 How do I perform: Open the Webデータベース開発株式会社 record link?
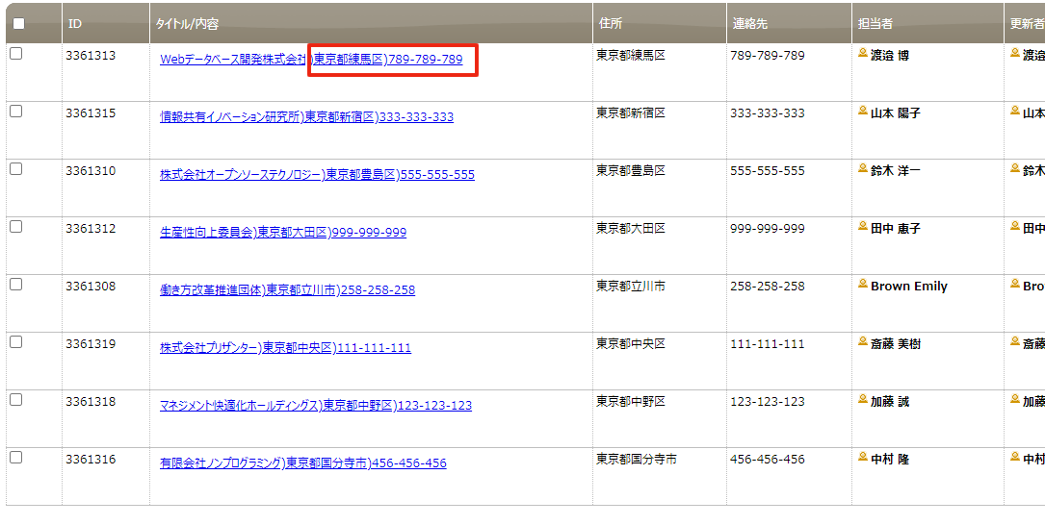311,60
